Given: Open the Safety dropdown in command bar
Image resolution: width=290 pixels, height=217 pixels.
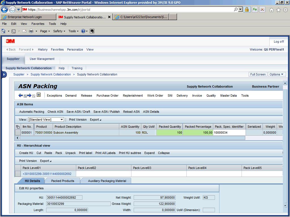Looking at the screenshot, I should [x=59, y=31].
